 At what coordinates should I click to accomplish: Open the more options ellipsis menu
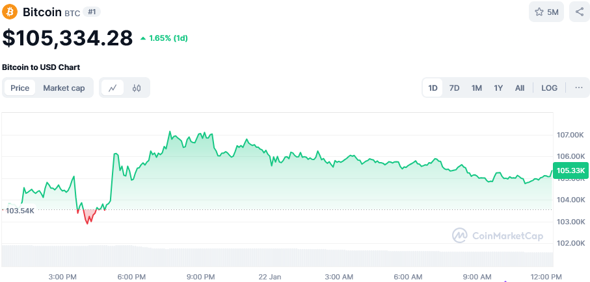579,88
